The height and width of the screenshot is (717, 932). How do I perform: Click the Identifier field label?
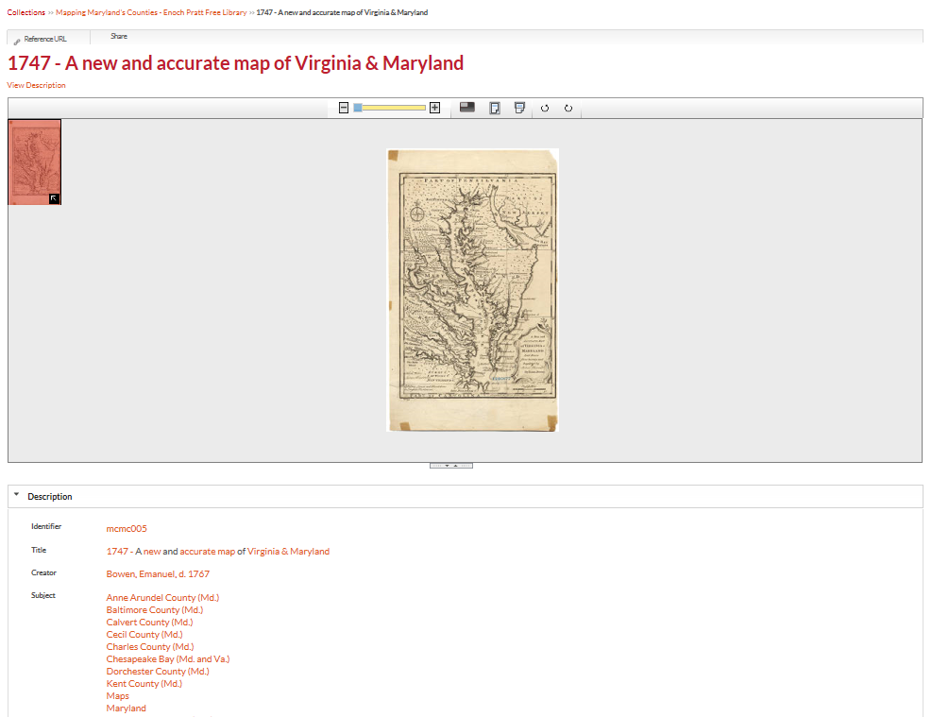(46, 526)
